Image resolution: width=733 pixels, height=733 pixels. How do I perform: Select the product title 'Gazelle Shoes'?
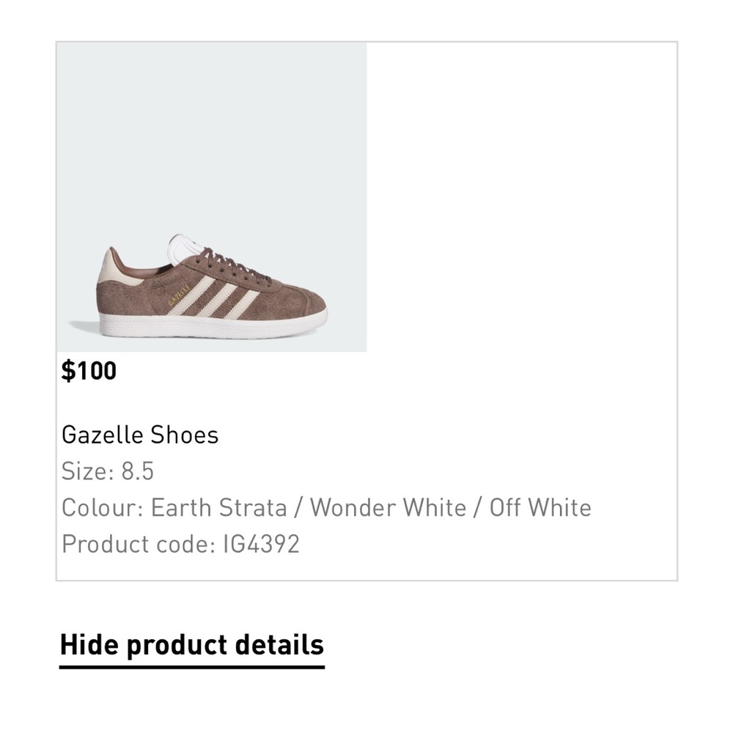coord(140,434)
